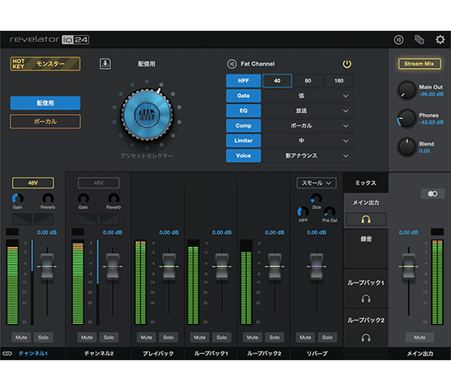Select the 80 Hz HPF frequency

pyautogui.click(x=308, y=81)
